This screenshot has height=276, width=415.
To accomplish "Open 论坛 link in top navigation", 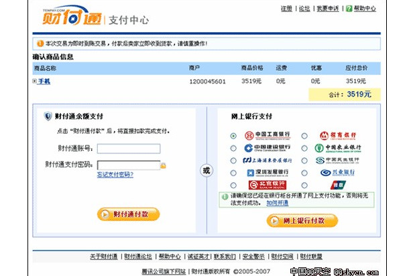I will (x=304, y=9).
